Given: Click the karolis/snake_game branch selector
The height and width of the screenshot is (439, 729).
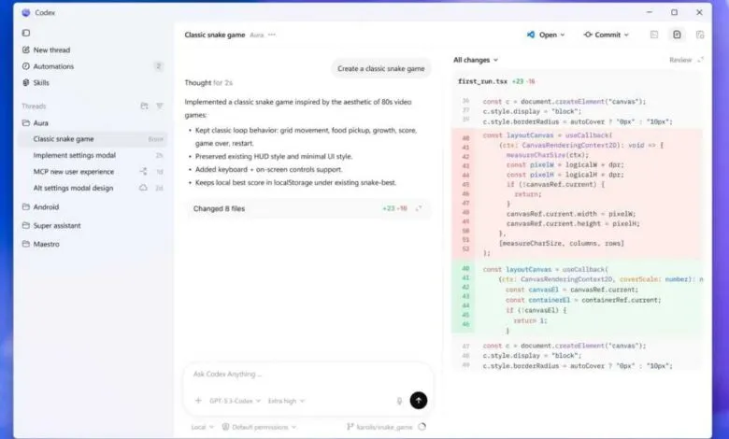Looking at the screenshot, I should point(379,427).
